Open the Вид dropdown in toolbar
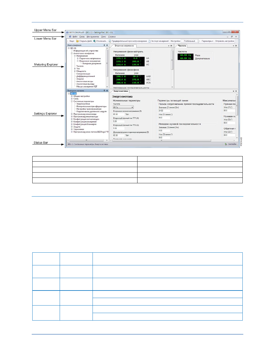275x357 pixels. pos(72,41)
